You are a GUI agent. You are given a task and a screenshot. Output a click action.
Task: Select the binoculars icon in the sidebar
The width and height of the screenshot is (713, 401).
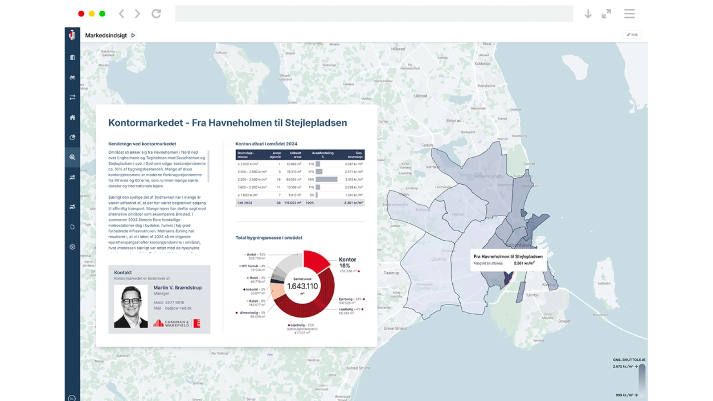[72, 78]
